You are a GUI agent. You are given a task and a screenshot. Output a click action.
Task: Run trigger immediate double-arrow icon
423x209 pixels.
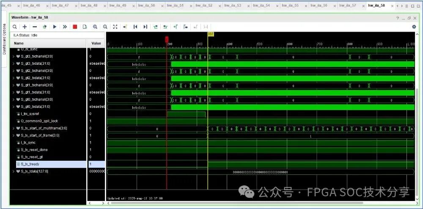coord(65,27)
